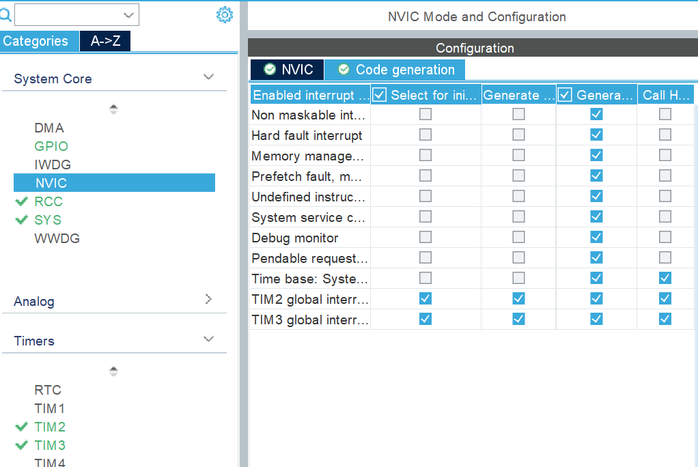Click the green checkmark beside RCC
Image resolution: width=698 pixels, height=467 pixels.
21,201
